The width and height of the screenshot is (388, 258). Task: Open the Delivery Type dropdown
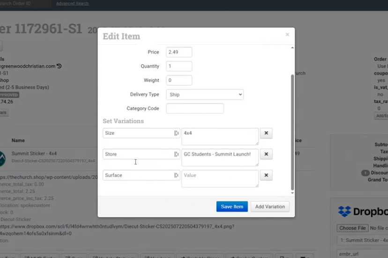tap(205, 95)
